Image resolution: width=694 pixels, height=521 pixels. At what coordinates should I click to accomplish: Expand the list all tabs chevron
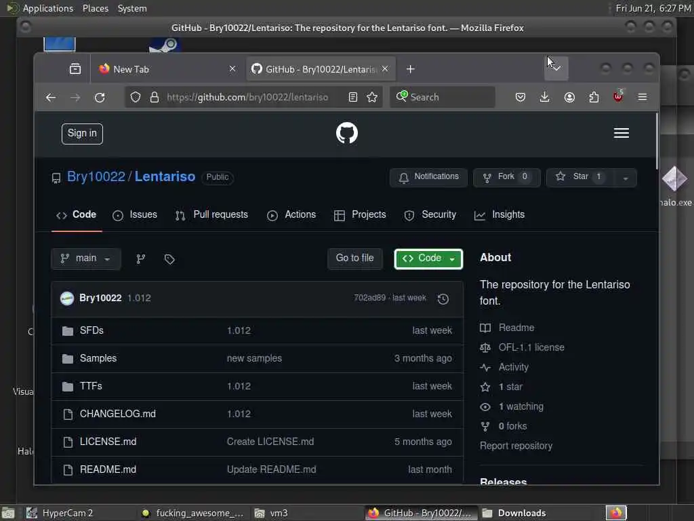[556, 69]
